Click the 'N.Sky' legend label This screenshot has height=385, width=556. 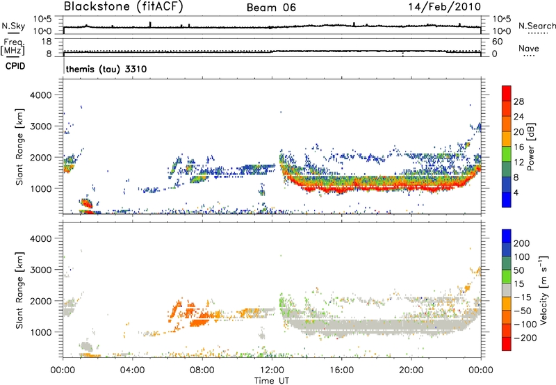13,26
